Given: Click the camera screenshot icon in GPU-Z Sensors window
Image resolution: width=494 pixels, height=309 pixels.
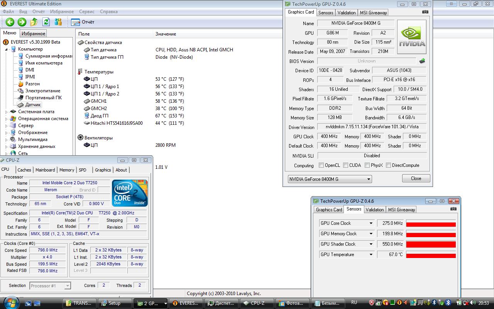Looking at the screenshot, I should tap(453, 209).
